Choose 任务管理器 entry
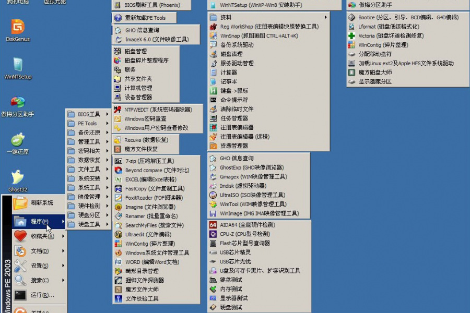This screenshot has height=313, width=470. click(268, 118)
